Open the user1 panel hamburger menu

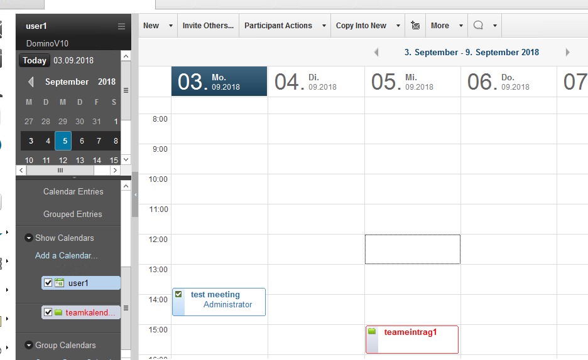pos(121,26)
